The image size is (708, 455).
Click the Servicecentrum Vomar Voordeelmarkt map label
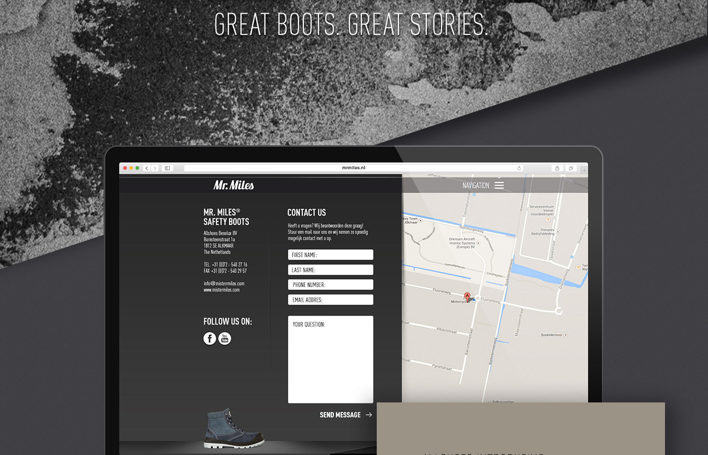coord(542,210)
